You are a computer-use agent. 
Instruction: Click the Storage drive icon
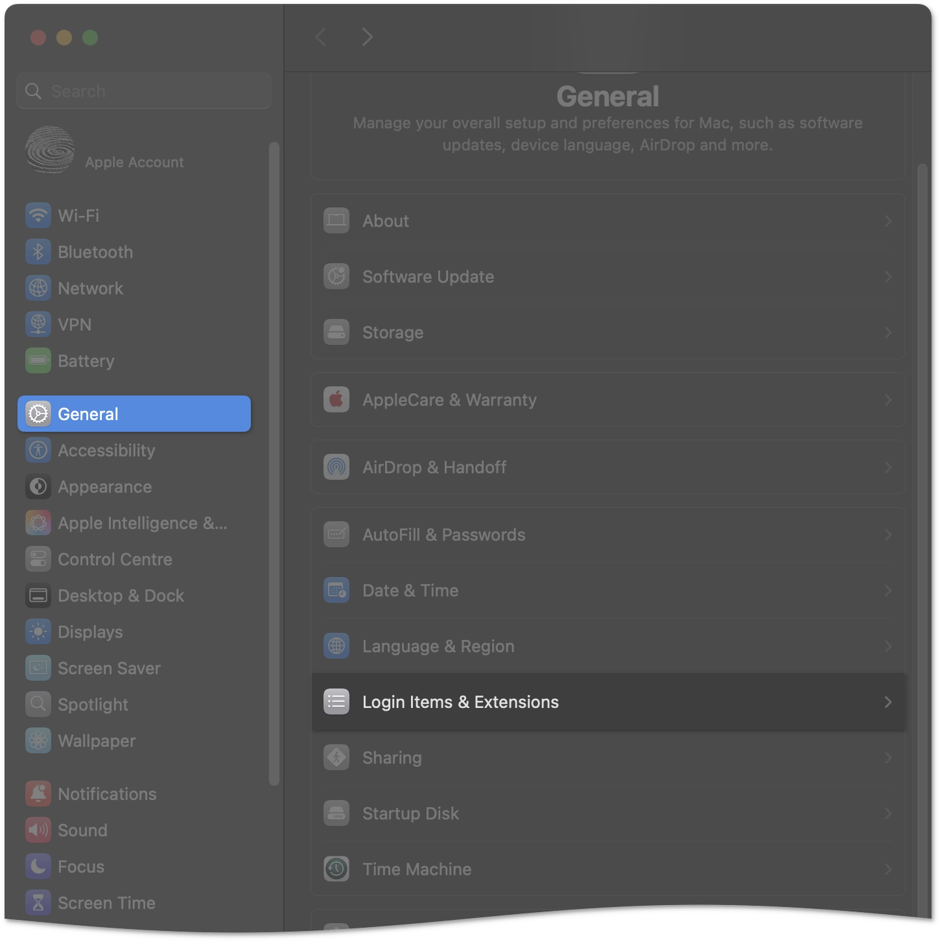point(336,333)
